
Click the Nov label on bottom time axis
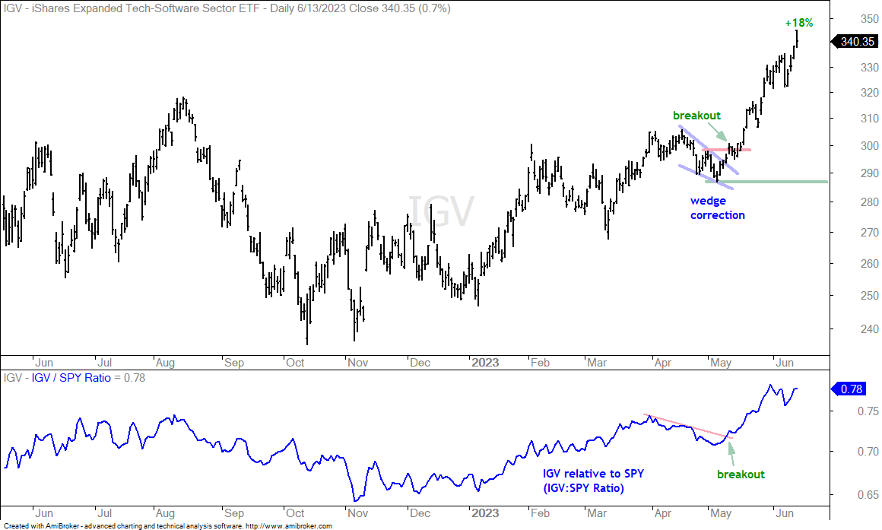pos(358,513)
